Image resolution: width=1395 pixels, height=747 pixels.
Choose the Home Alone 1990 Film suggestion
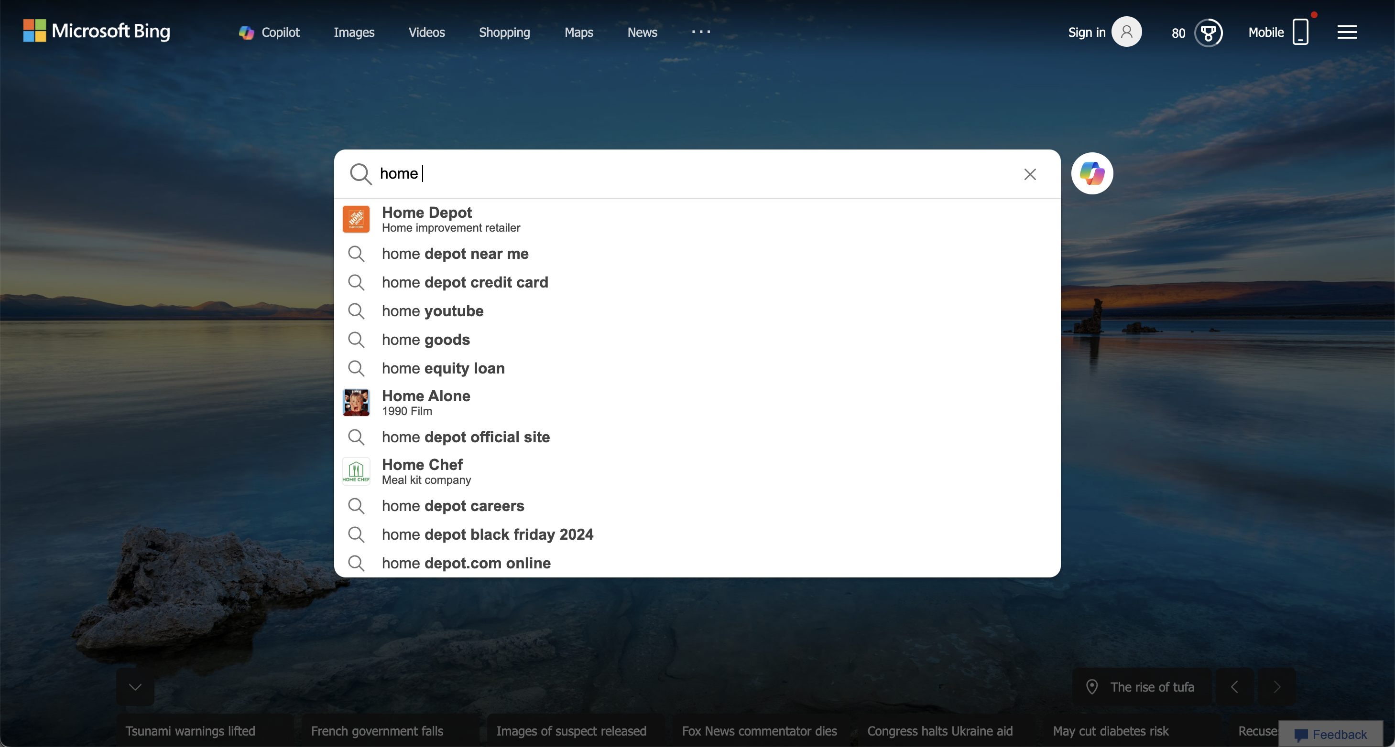(697, 403)
